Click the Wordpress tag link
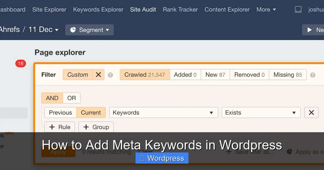 pos(162,158)
